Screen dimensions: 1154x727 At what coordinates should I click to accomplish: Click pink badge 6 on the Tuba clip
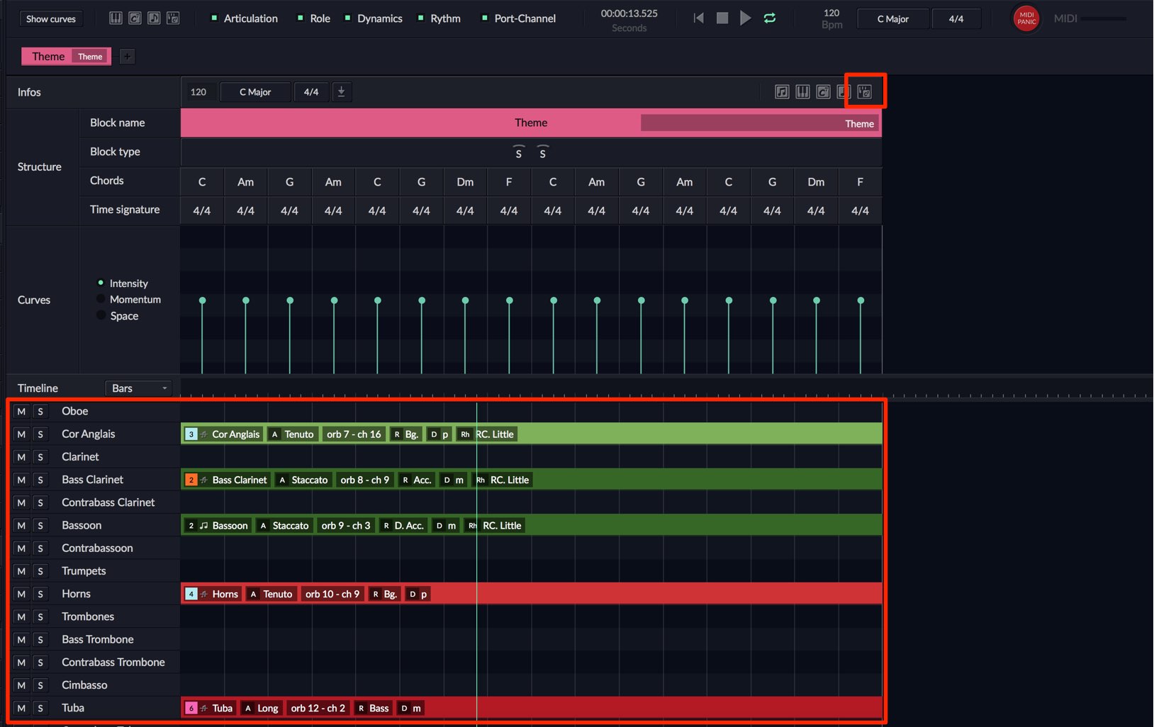tap(191, 708)
